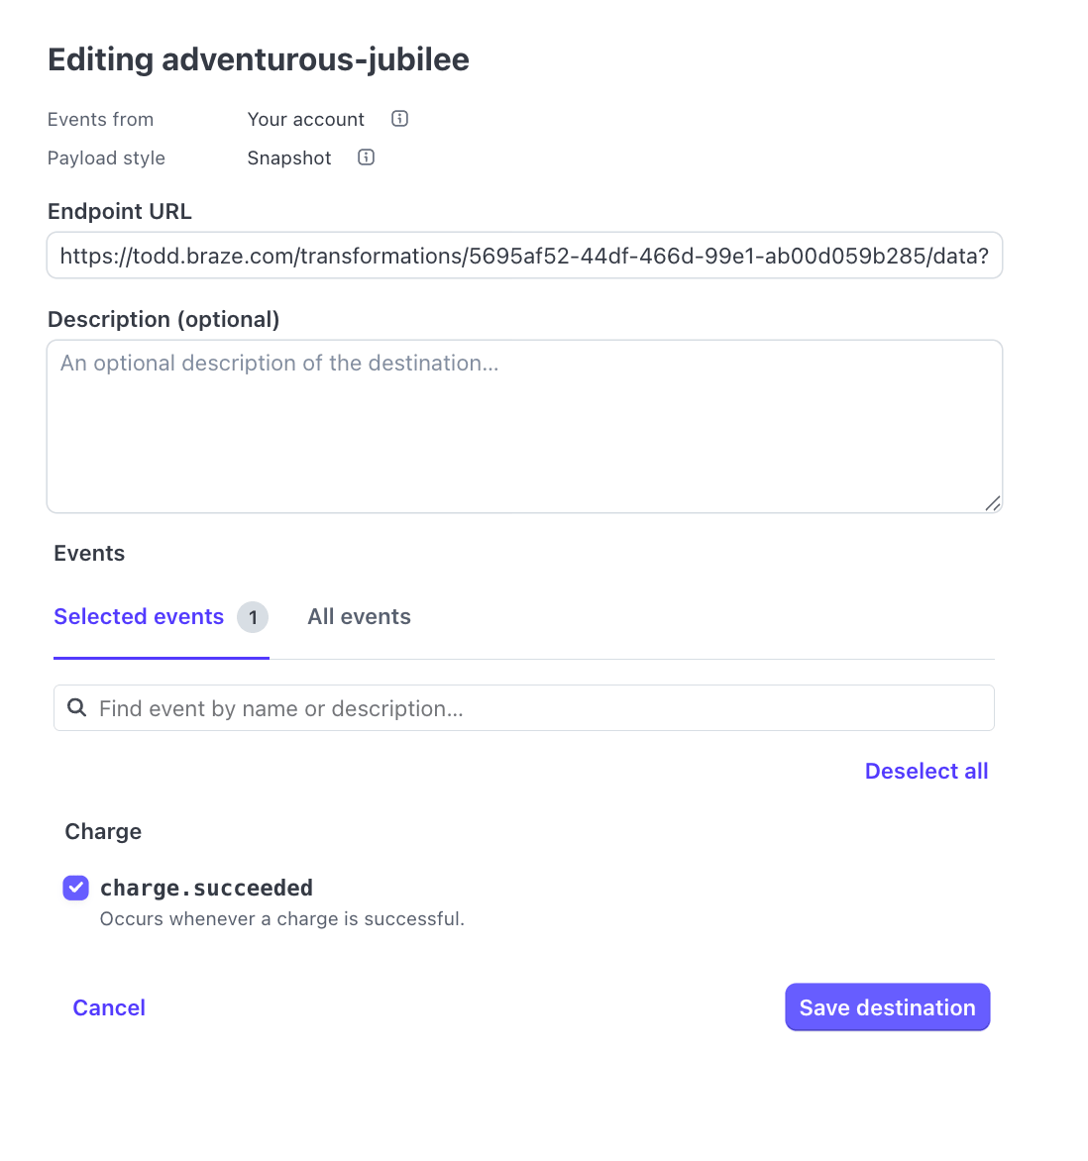This screenshot has height=1161, width=1088.
Task: Click the charge.succeeded event name
Action: pyautogui.click(x=206, y=889)
